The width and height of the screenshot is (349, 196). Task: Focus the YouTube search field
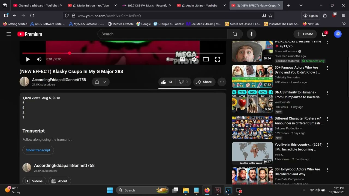pyautogui.click(x=162, y=34)
